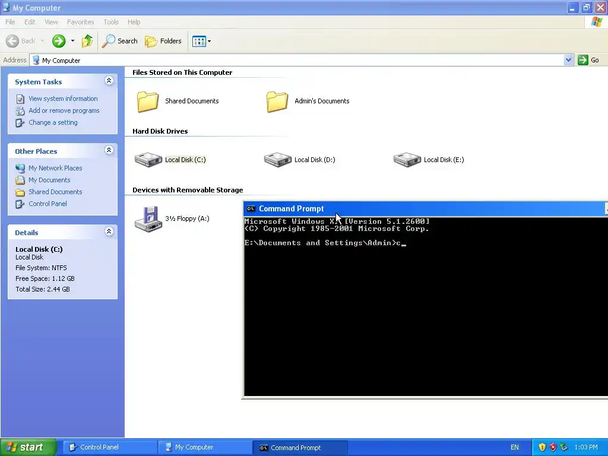This screenshot has height=456, width=608.
Task: Click Command Prompt taskbar button
Action: 300,448
